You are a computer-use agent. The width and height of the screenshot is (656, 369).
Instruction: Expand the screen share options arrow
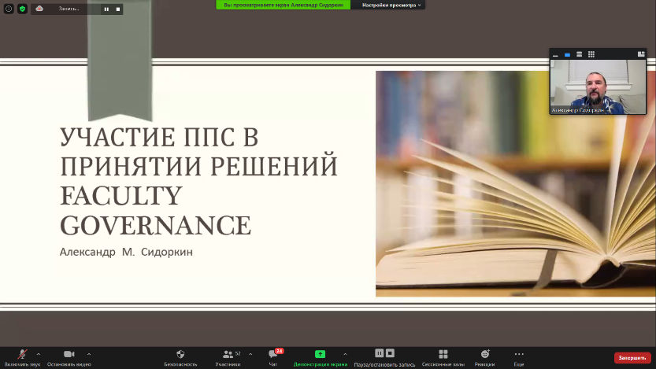pyautogui.click(x=345, y=353)
